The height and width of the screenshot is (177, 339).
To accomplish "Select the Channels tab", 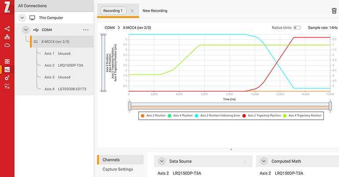I will (x=111, y=160).
